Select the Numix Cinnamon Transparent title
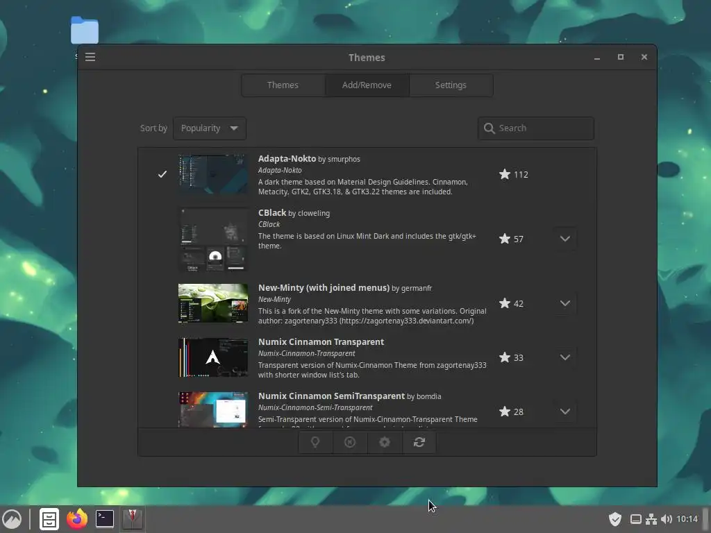The width and height of the screenshot is (711, 533). 321,341
